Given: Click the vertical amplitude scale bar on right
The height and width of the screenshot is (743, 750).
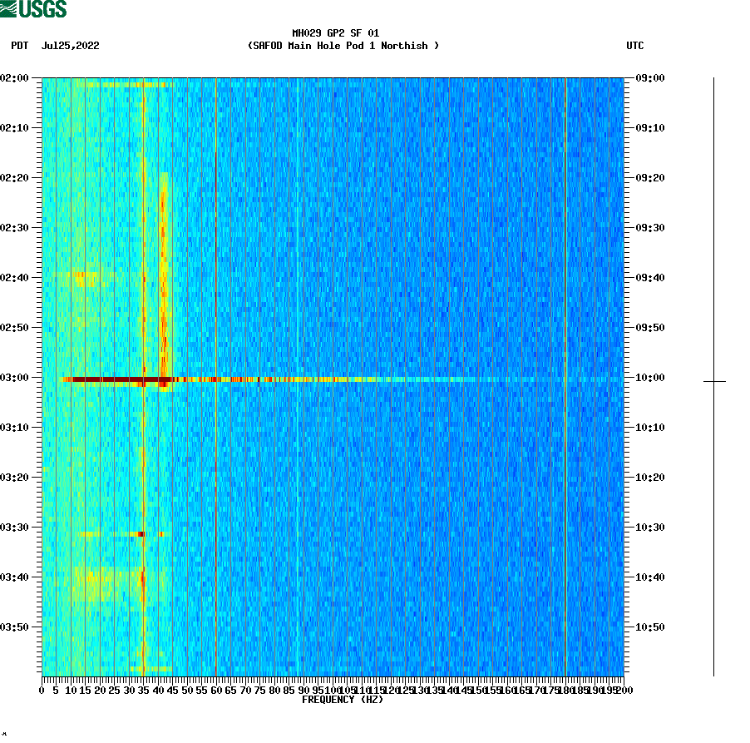Looking at the screenshot, I should [x=712, y=250].
